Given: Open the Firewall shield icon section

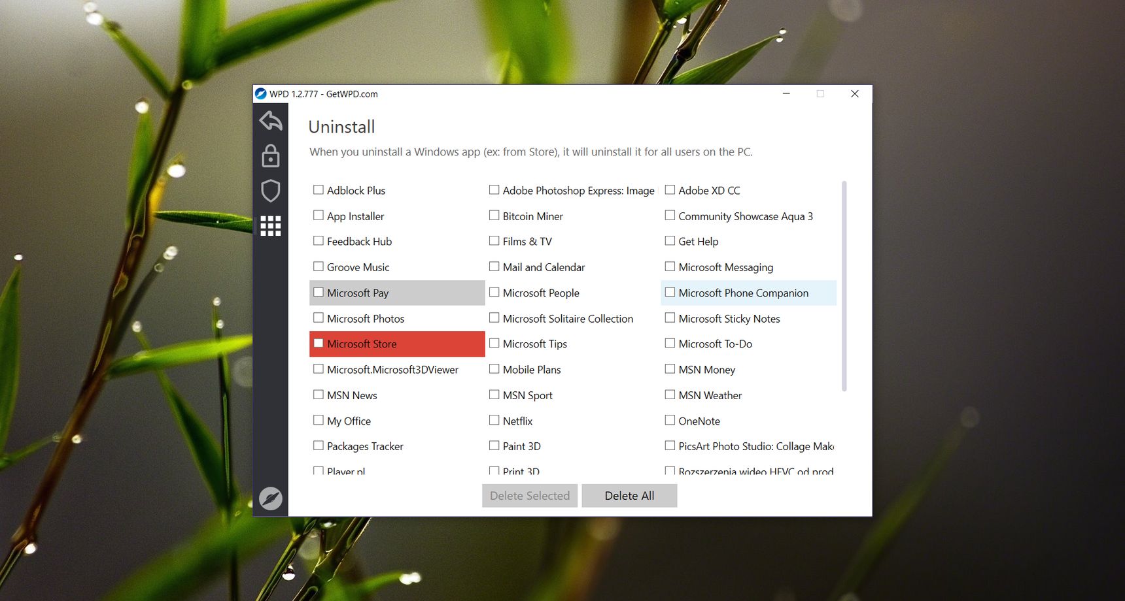Looking at the screenshot, I should tap(271, 191).
